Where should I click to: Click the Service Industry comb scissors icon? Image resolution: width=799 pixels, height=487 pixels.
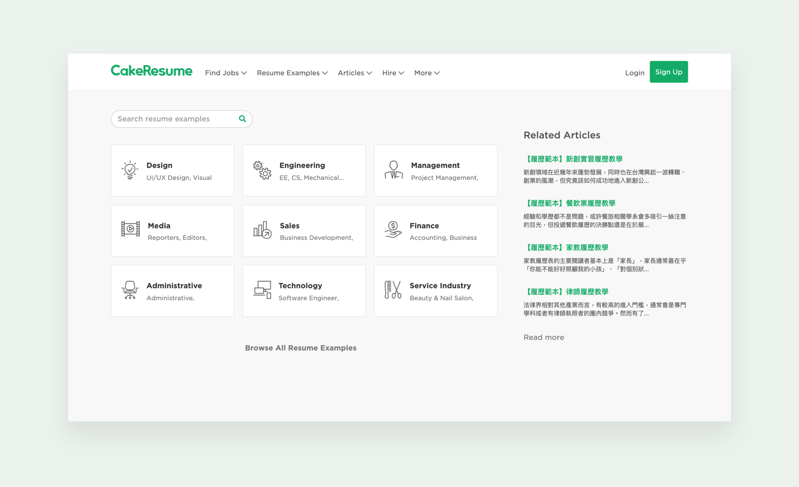click(393, 290)
